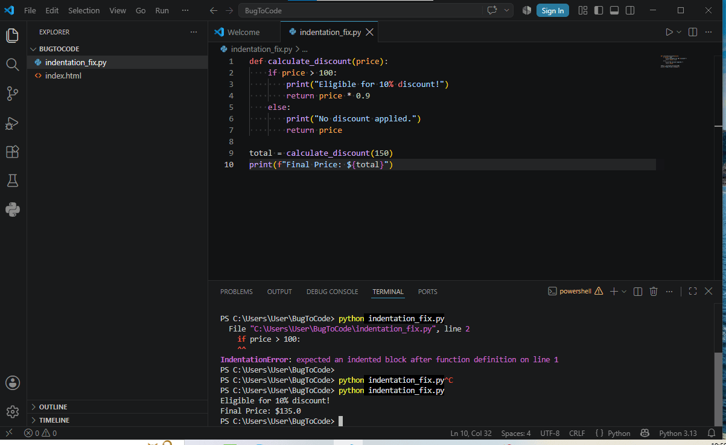Switch to the Welcome tab
The width and height of the screenshot is (726, 445).
244,33
